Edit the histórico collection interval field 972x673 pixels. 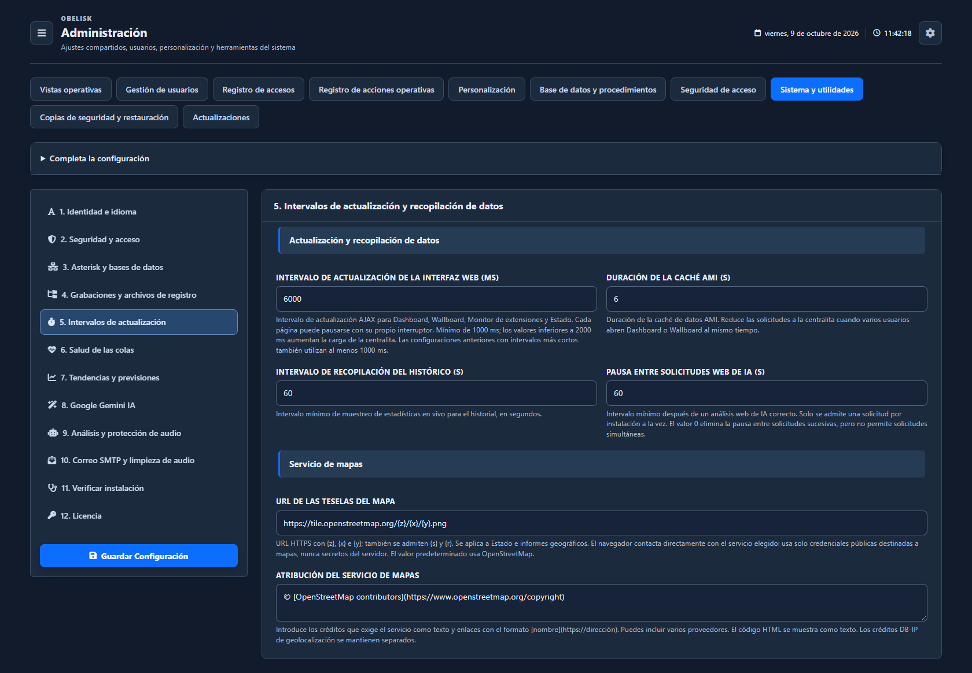pos(436,393)
